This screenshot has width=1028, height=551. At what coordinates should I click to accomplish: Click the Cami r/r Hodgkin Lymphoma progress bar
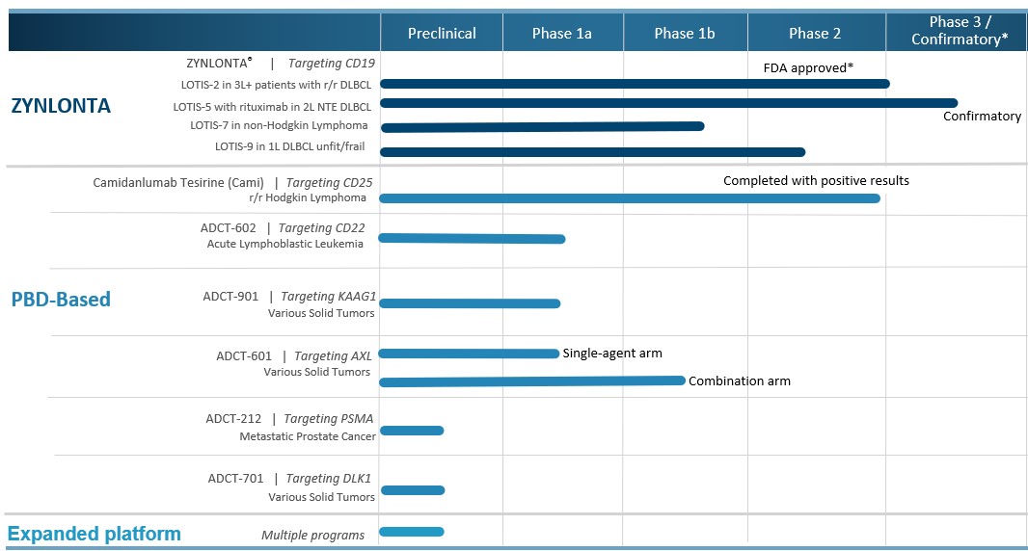point(630,198)
